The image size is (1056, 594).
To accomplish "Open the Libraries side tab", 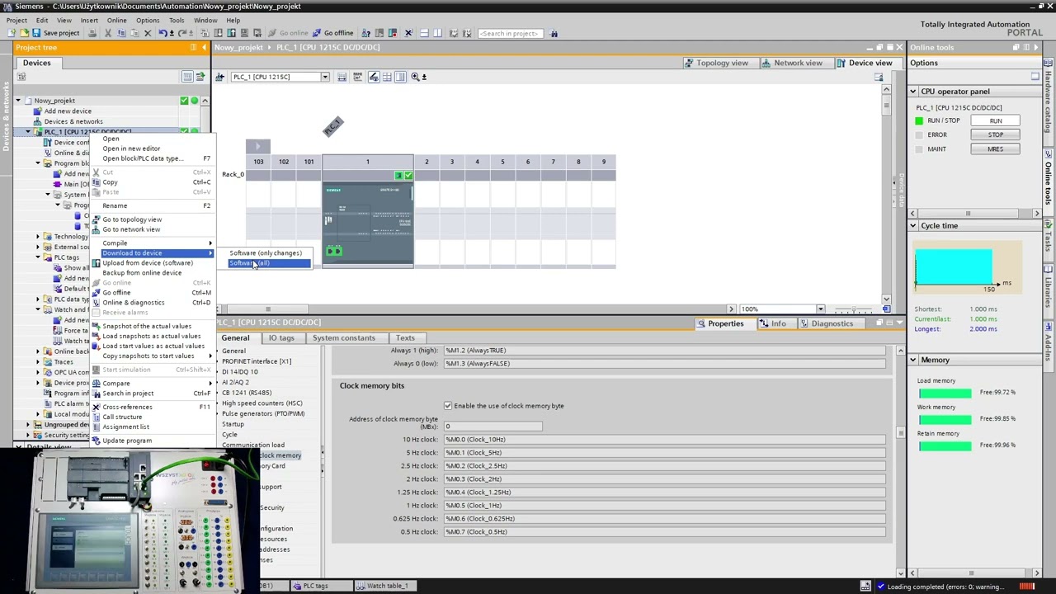I will [1049, 290].
